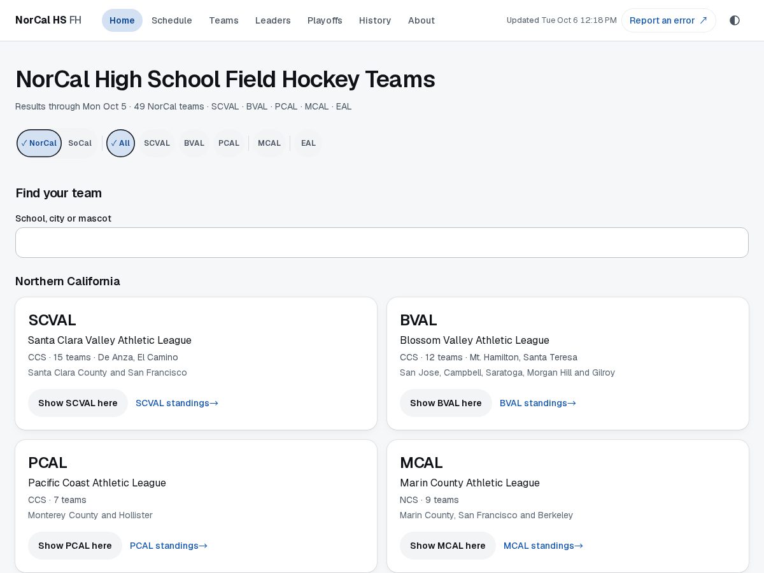Open the Schedule nav tab
Viewport: 764px width, 573px height.
click(172, 20)
